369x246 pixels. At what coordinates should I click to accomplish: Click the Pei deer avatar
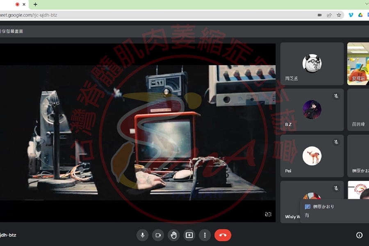pyautogui.click(x=312, y=156)
